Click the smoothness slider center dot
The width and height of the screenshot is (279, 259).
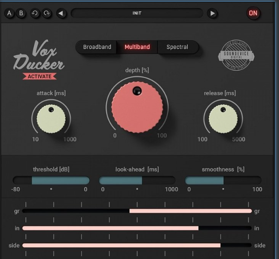(x=223, y=189)
